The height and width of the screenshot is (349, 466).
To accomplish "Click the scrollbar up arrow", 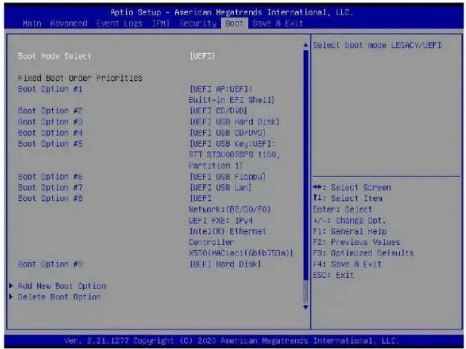I will click(x=305, y=45).
